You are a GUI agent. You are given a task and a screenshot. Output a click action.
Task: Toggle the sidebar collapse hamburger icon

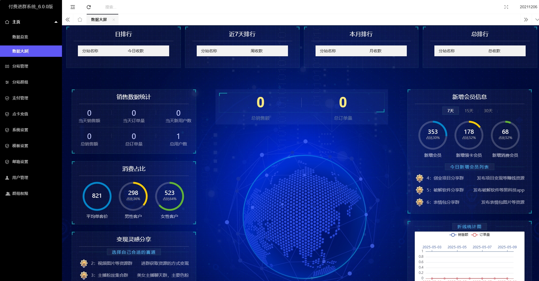click(73, 7)
